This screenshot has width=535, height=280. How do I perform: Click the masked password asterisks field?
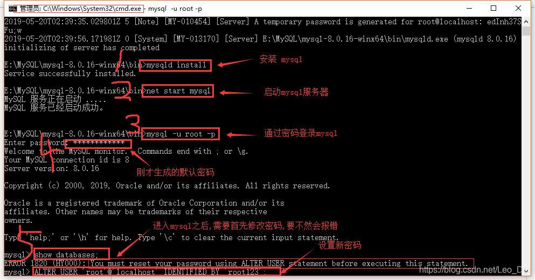(x=99, y=143)
